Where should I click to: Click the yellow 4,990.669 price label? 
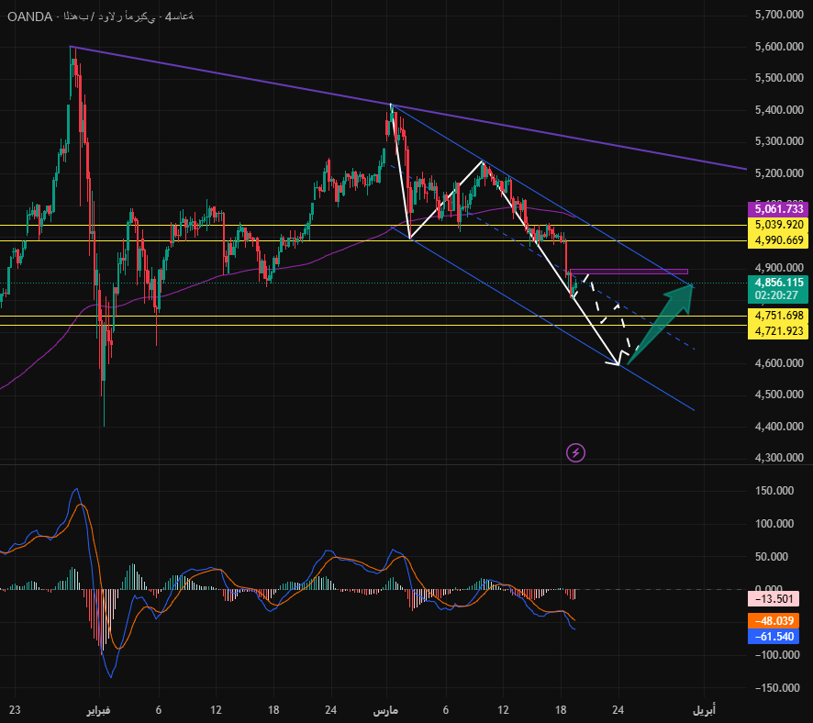click(778, 240)
